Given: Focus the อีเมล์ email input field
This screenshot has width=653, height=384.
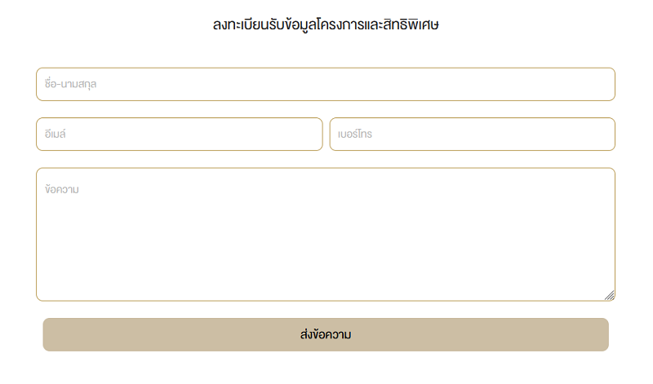Looking at the screenshot, I should click(179, 134).
